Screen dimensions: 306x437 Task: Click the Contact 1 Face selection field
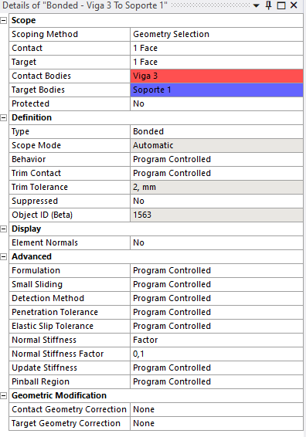tap(216, 48)
